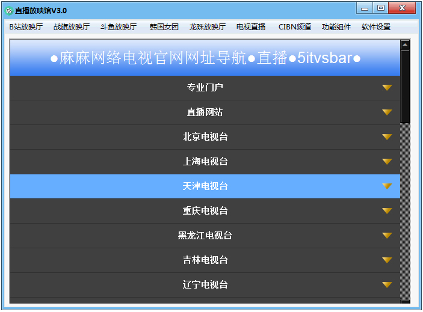Open the 韩国女团 menu
Viewport: 423px width, 312px height.
[164, 27]
